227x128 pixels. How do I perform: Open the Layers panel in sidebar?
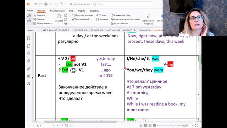coord(29,61)
